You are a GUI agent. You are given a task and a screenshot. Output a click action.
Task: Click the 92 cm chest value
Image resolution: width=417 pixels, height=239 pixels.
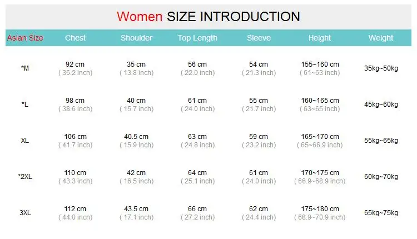coord(75,64)
